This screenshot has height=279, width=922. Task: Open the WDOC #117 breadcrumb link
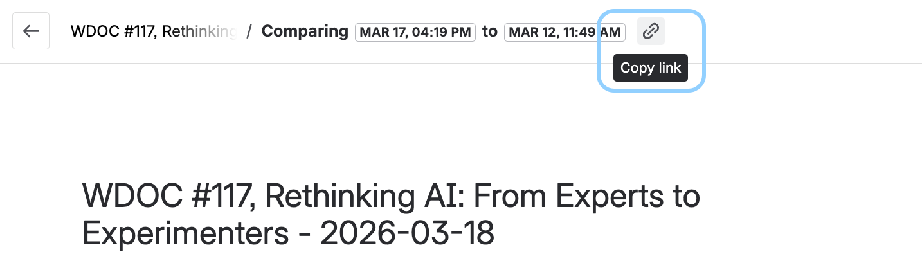coord(153,32)
